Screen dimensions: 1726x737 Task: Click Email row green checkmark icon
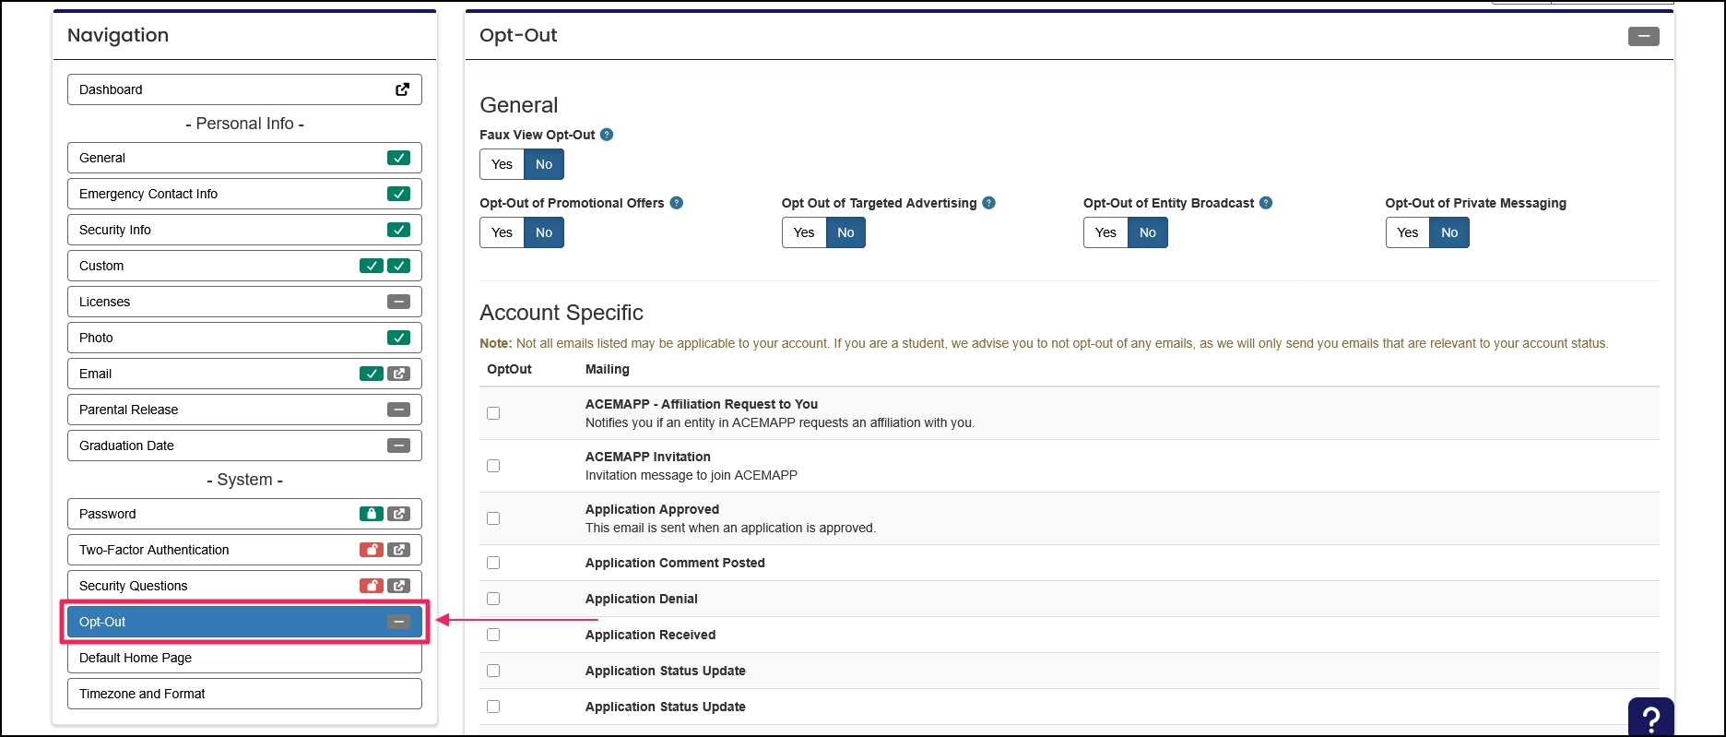[x=371, y=374]
